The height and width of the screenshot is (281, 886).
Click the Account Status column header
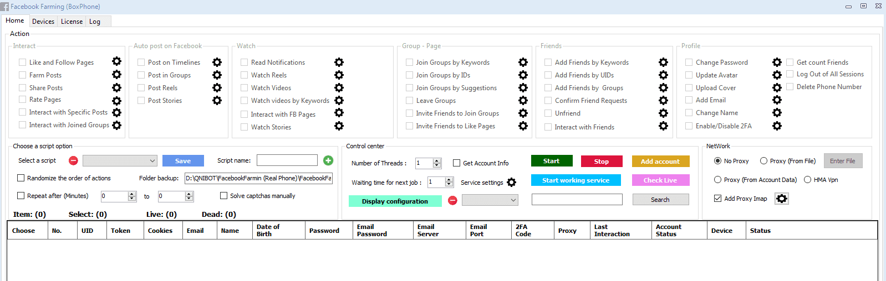tap(679, 230)
